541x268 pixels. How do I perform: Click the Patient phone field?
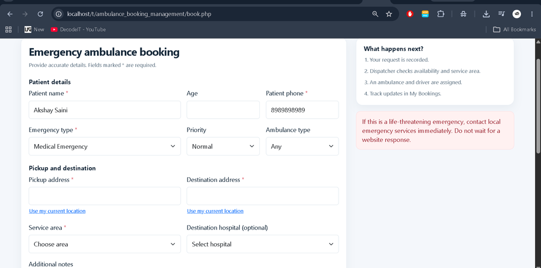pyautogui.click(x=302, y=110)
